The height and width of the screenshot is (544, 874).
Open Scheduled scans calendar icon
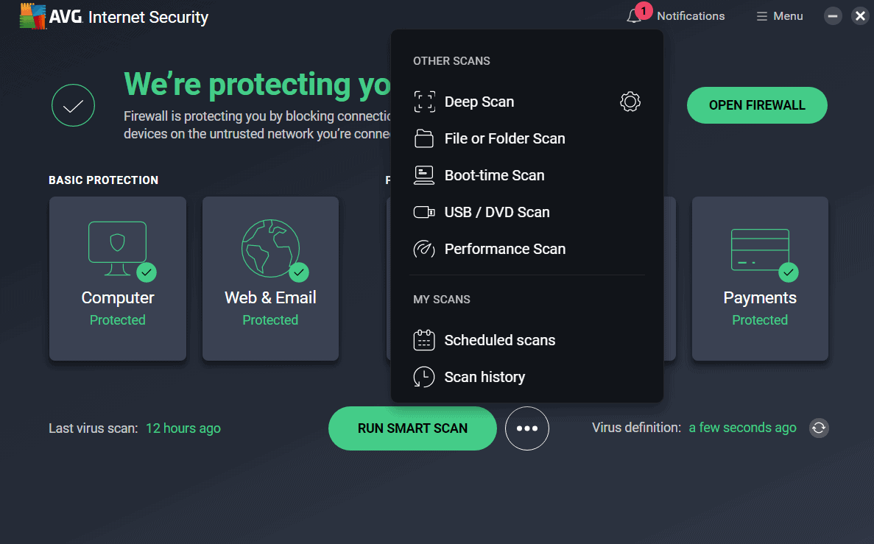click(424, 340)
